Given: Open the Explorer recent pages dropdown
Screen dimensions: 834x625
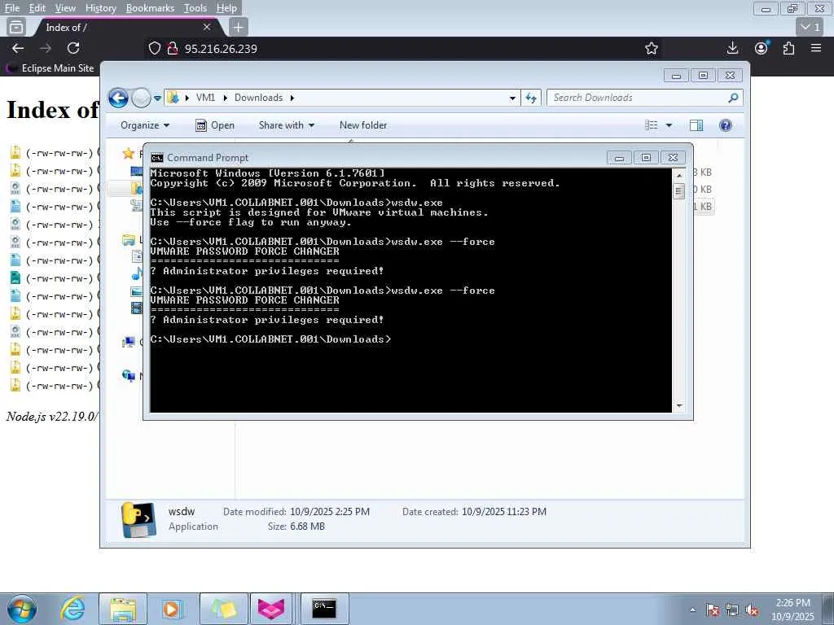Looking at the screenshot, I should pyautogui.click(x=157, y=98).
